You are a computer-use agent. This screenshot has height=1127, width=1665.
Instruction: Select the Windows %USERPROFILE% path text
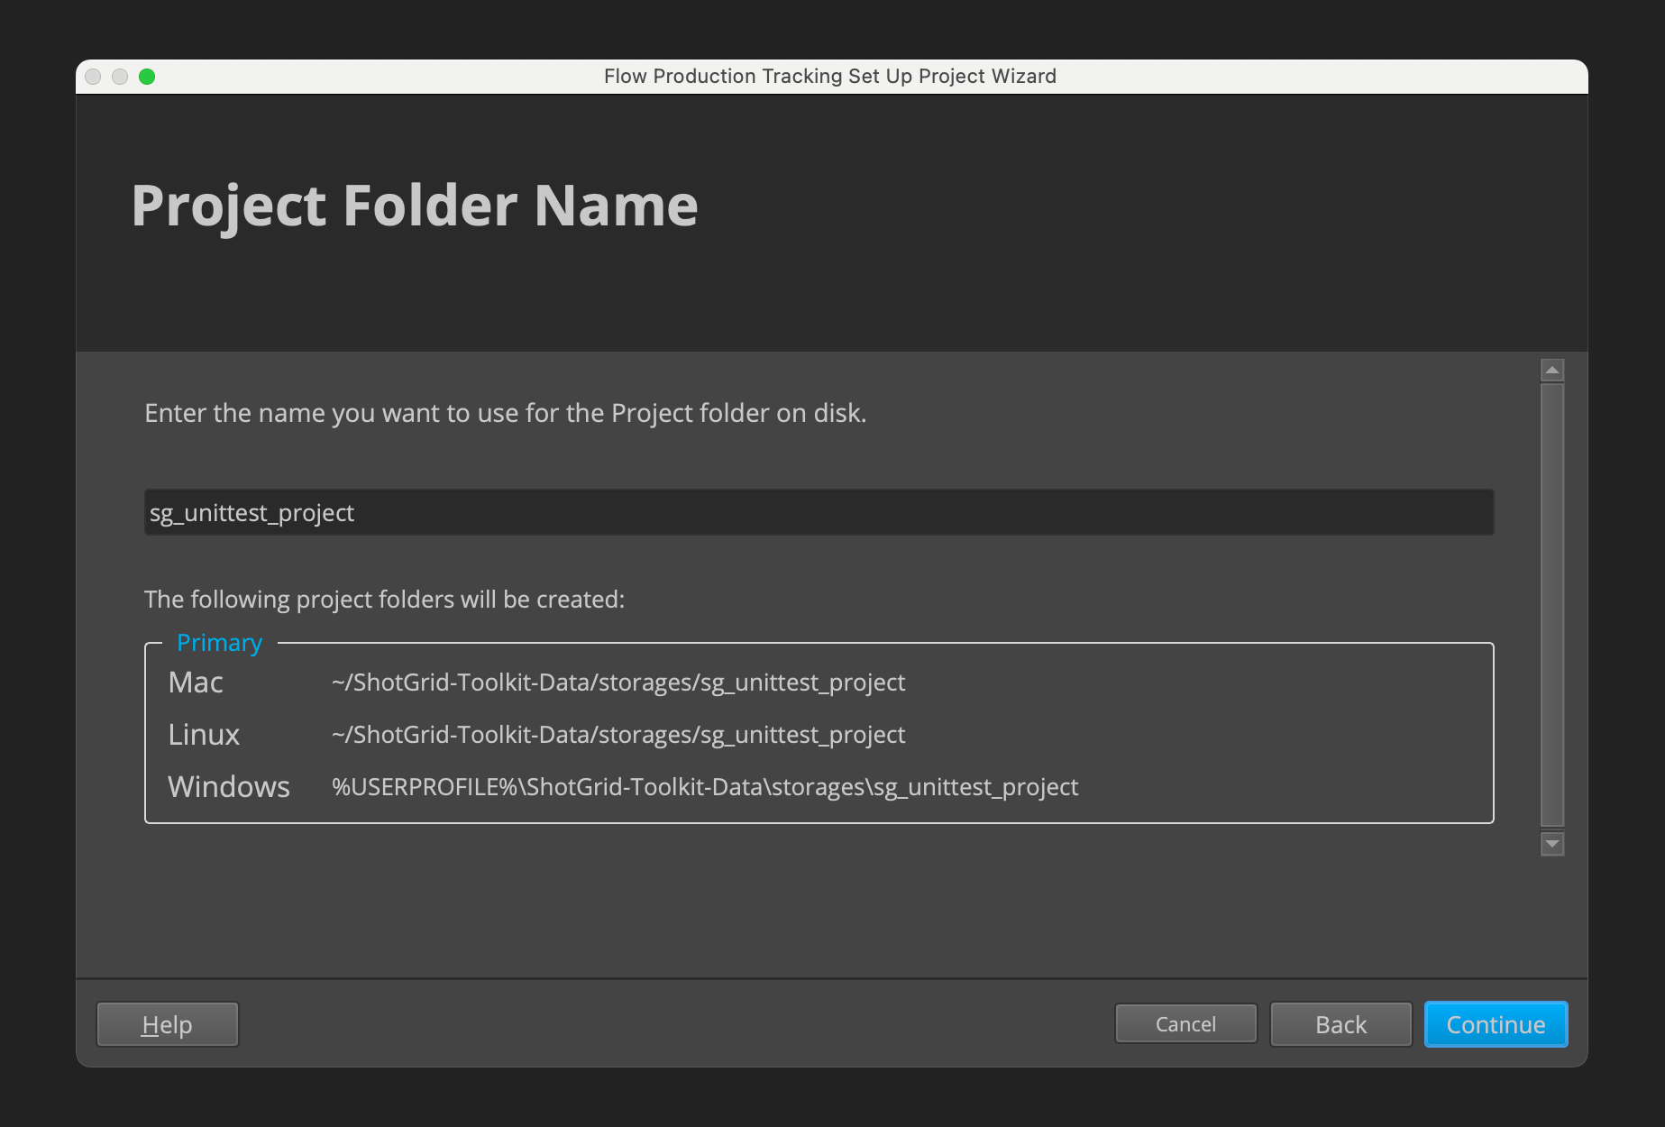[x=705, y=787]
